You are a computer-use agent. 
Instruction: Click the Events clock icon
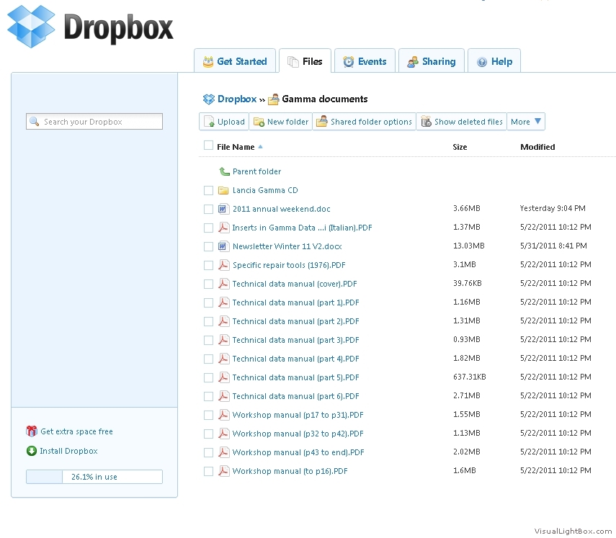[x=349, y=62]
